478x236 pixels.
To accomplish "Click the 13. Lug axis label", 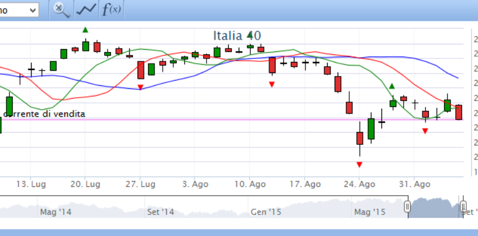I will (31, 184).
